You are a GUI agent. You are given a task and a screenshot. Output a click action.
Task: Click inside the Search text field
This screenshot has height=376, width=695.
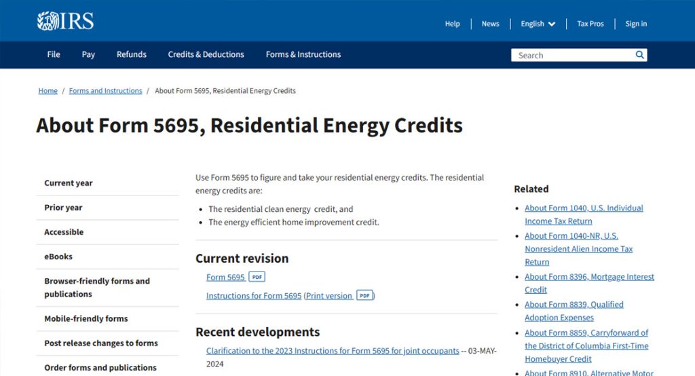(572, 55)
